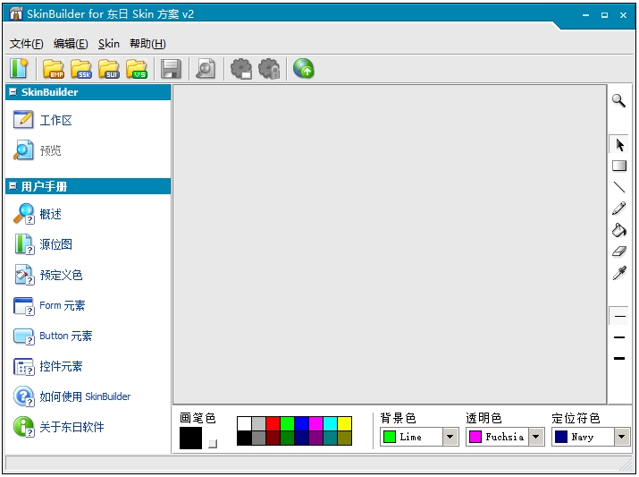
Task: Click the new skin project icon
Action: tap(19, 69)
